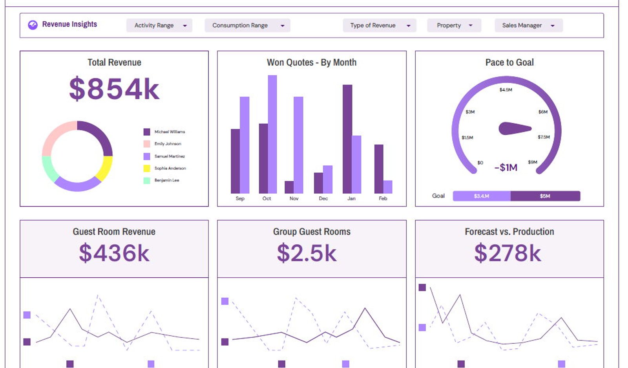The height and width of the screenshot is (368, 628).
Task: Click the $278k Forecast vs. Production value
Action: coord(508,253)
